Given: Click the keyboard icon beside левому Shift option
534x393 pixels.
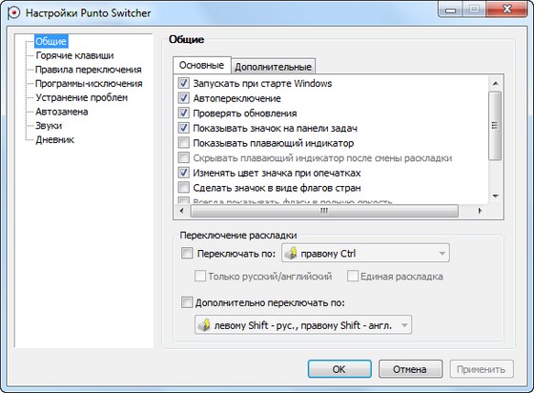Looking at the screenshot, I should click(204, 325).
